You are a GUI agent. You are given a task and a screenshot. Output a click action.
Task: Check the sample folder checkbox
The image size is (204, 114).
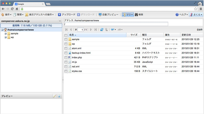66,39
